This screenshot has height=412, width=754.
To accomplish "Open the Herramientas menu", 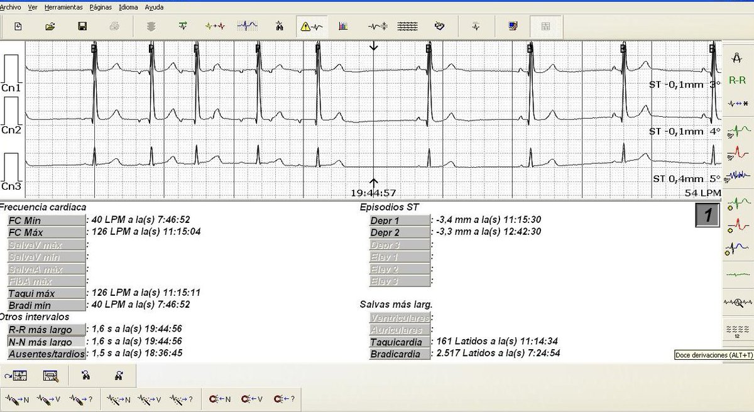I will [x=63, y=8].
